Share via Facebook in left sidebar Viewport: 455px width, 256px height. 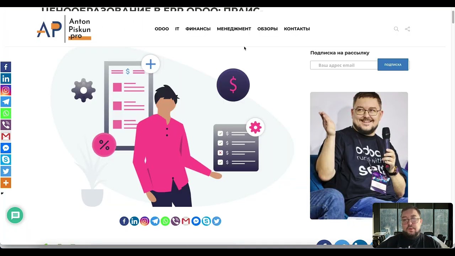coord(6,67)
